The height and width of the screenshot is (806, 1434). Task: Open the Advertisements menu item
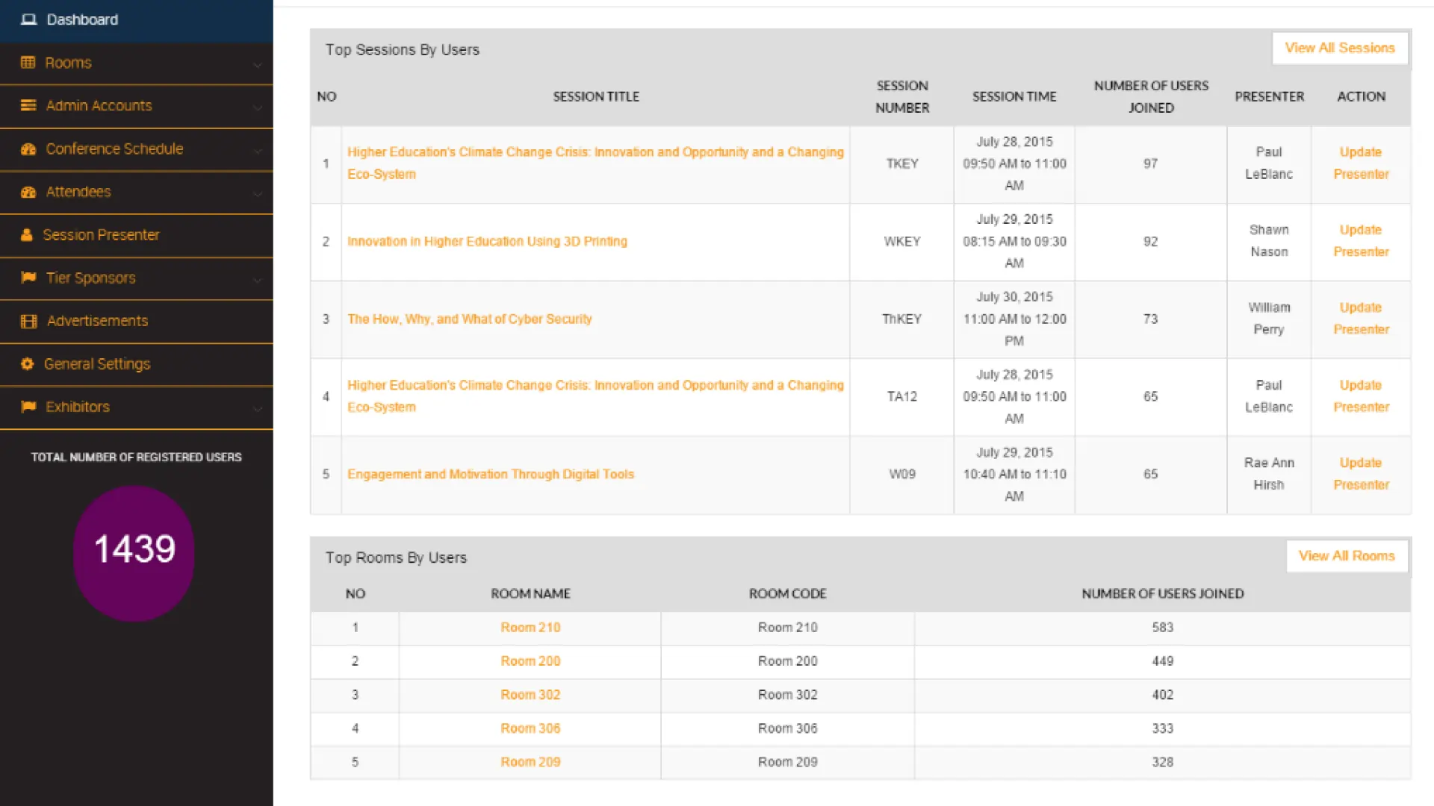click(137, 322)
